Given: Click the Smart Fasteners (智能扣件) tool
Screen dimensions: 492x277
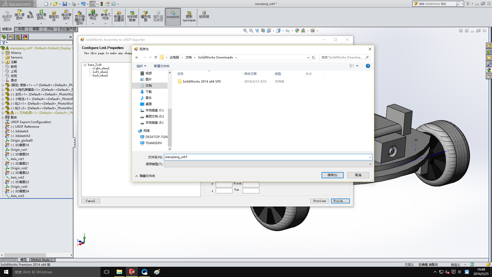Looking at the screenshot, I should (x=54, y=16).
